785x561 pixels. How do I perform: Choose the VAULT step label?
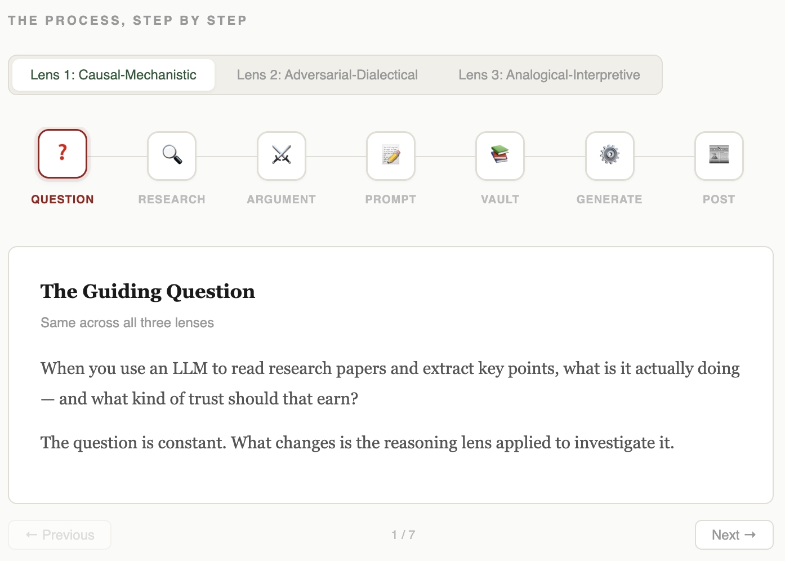click(500, 199)
